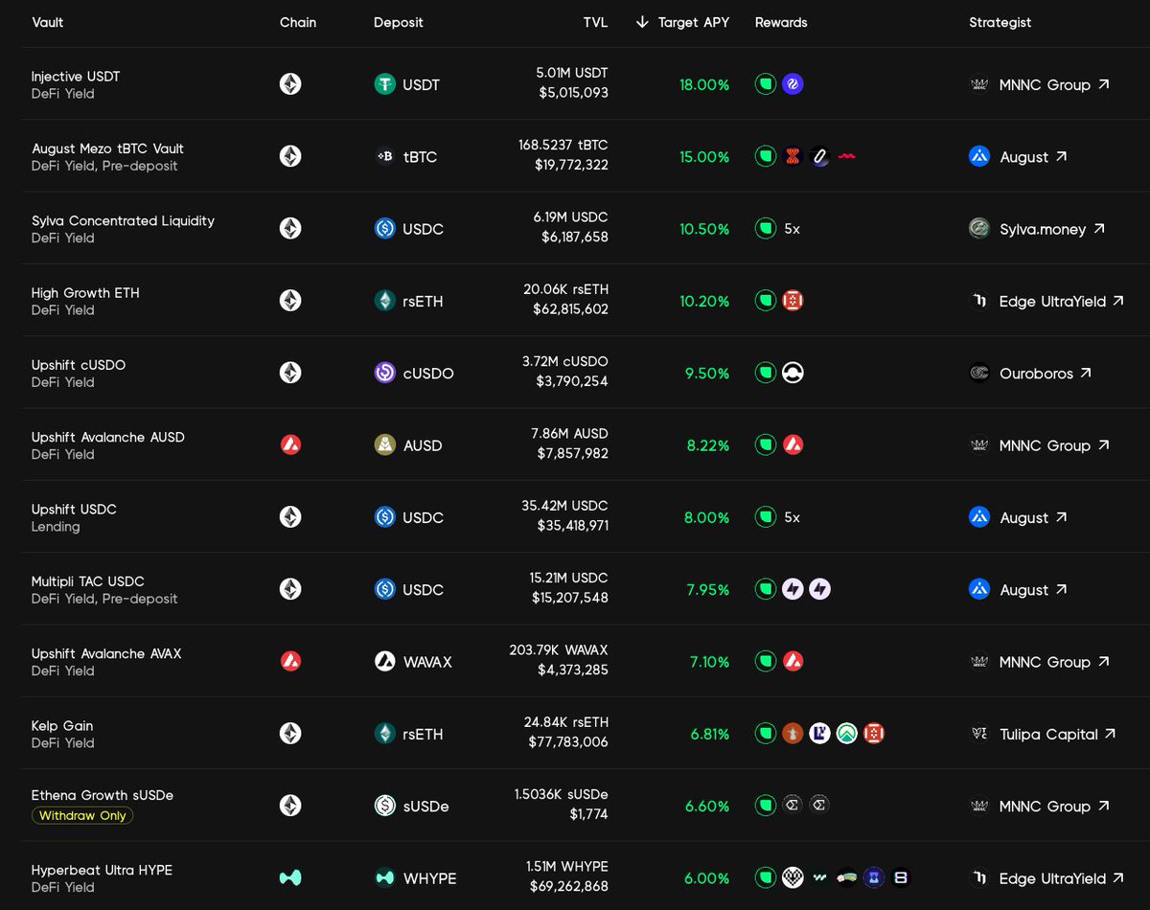This screenshot has width=1150, height=910.
Task: Click green Upshift reward icon in Mezo tBTC row
Action: coord(766,156)
